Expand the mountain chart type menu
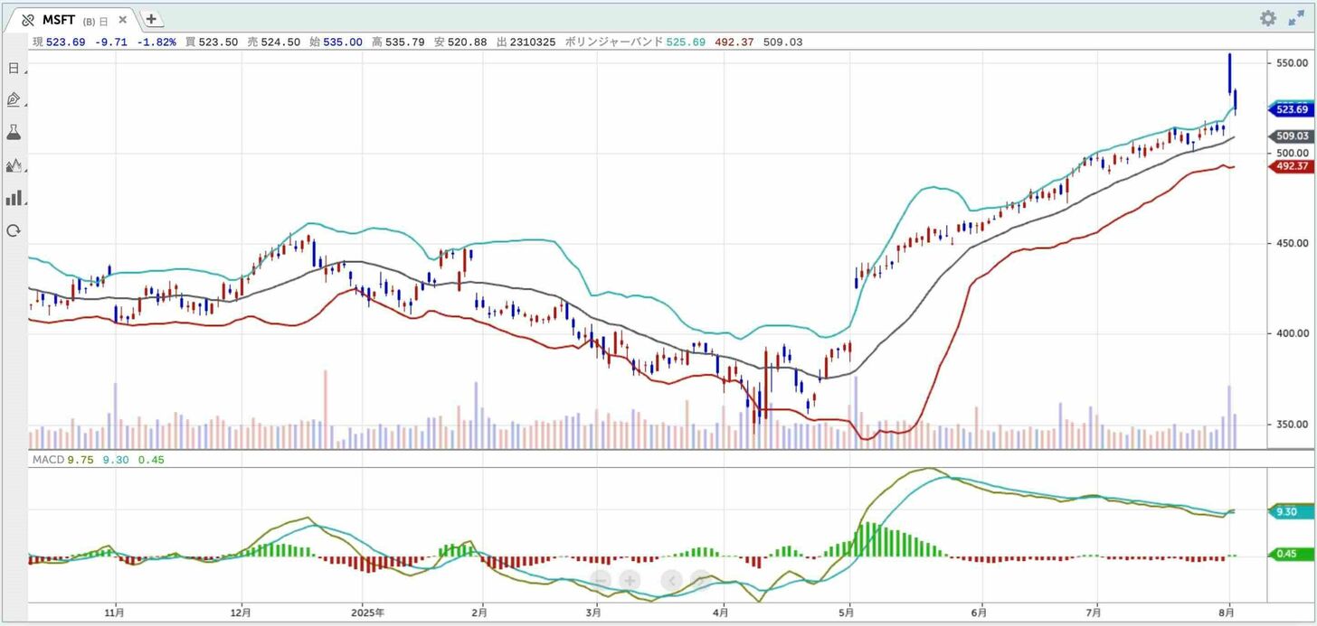This screenshot has height=626, width=1317. 14,165
